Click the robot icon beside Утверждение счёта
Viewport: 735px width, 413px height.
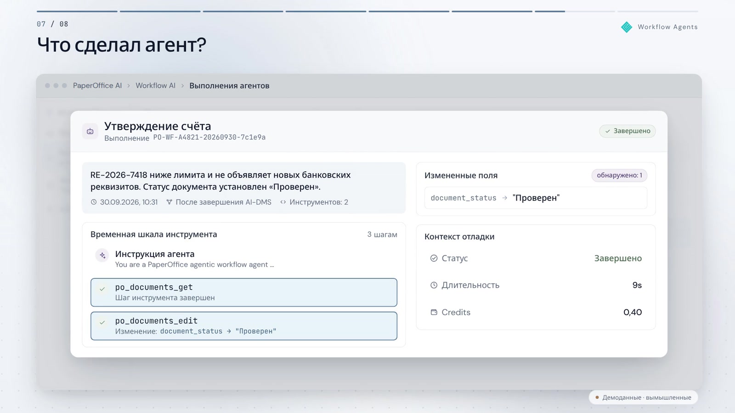point(90,131)
